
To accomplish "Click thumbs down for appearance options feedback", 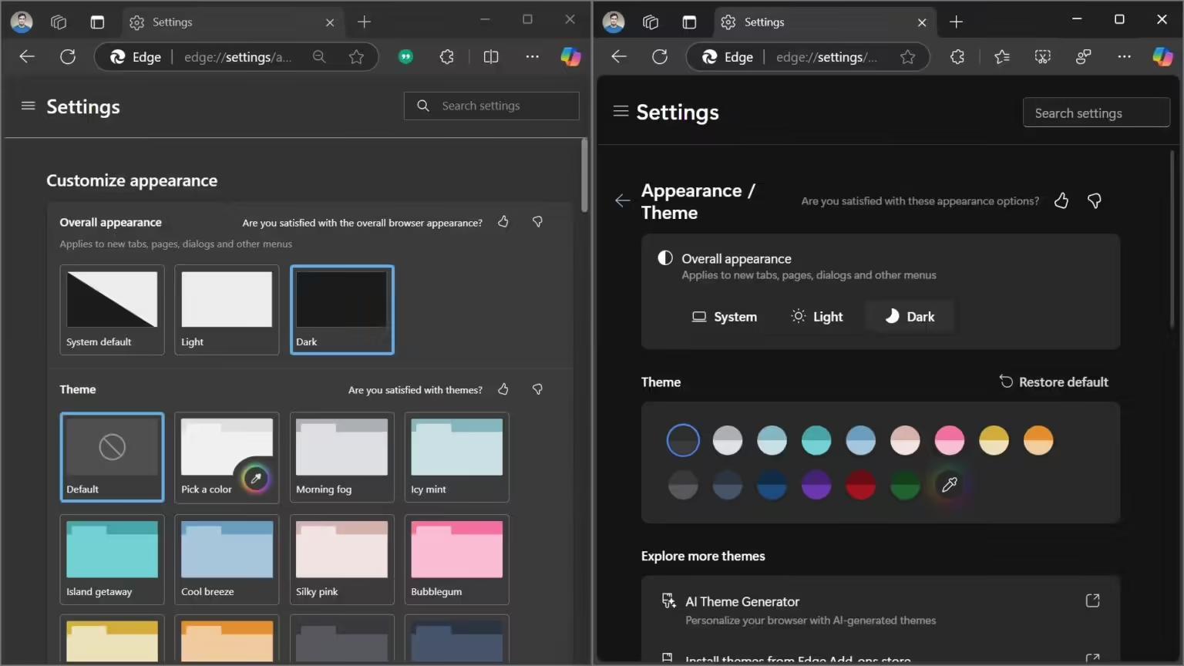I will pyautogui.click(x=1094, y=201).
